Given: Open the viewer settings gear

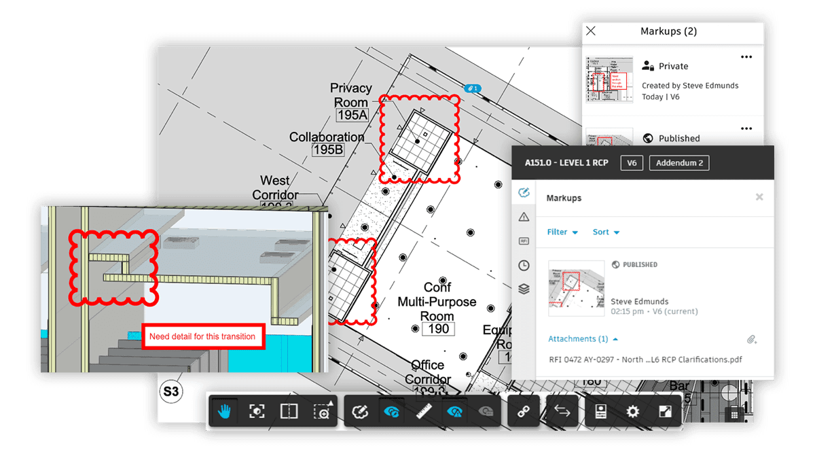Looking at the screenshot, I should click(632, 412).
